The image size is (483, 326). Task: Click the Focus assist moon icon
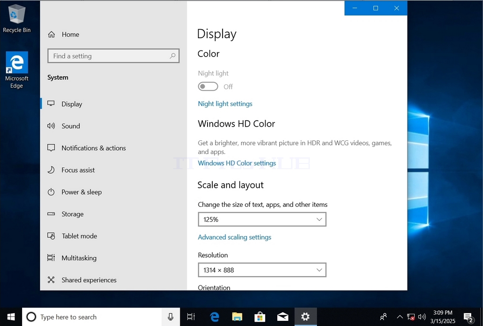pos(51,170)
